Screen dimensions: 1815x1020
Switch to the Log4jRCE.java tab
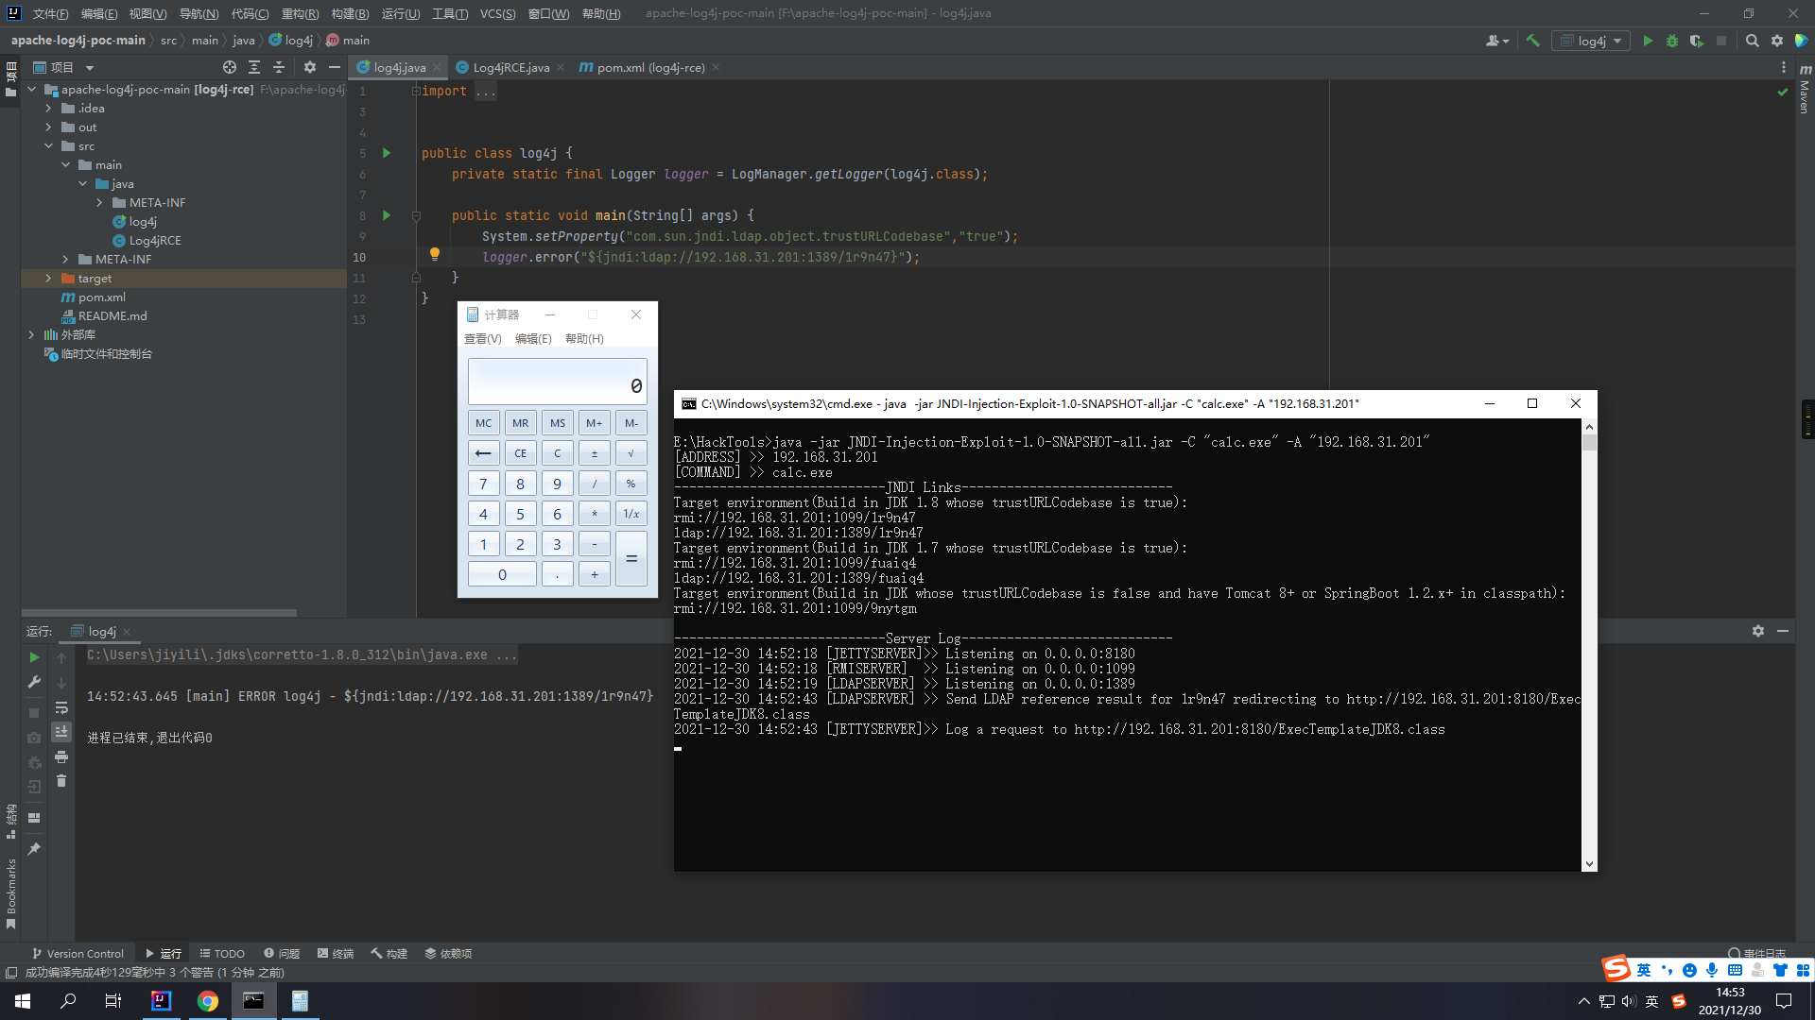tap(510, 67)
